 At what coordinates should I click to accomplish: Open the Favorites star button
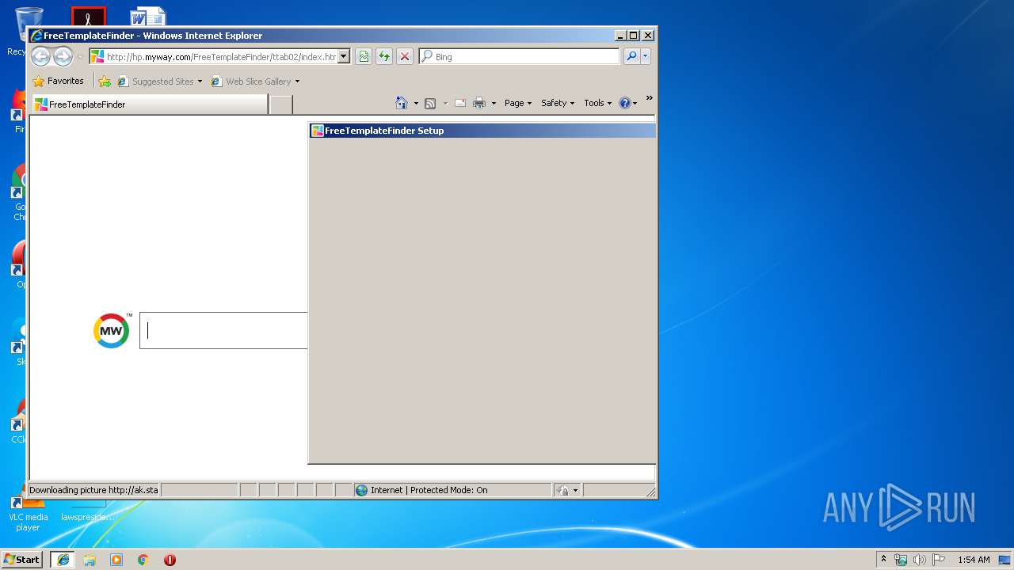(58, 81)
